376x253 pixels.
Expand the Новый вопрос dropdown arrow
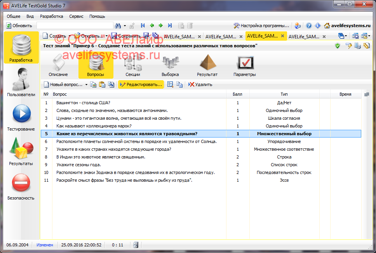point(86,84)
